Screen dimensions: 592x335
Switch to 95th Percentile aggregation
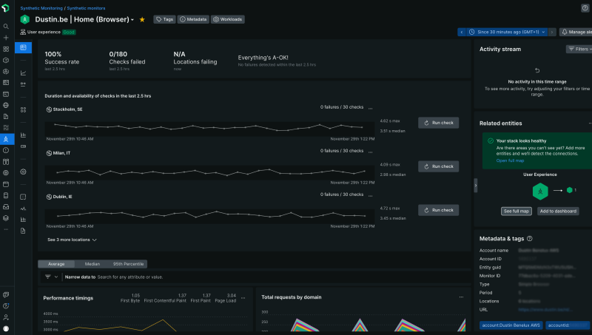point(127,263)
